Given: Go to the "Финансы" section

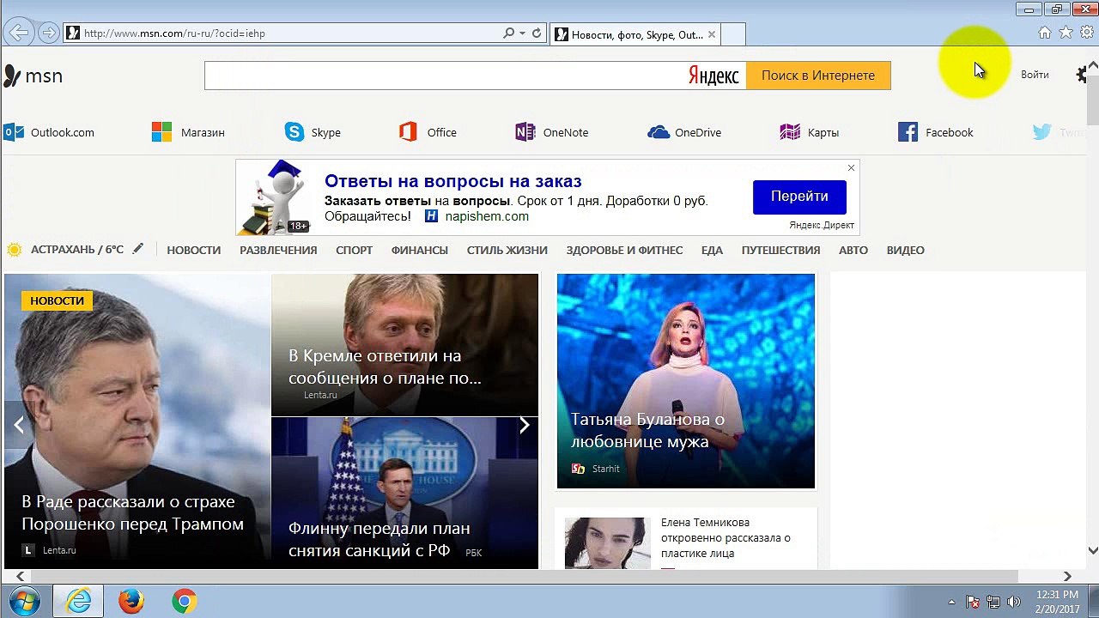Looking at the screenshot, I should [420, 250].
